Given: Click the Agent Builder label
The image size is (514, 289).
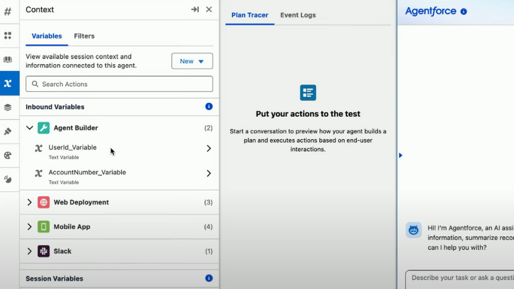Looking at the screenshot, I should coord(75,128).
